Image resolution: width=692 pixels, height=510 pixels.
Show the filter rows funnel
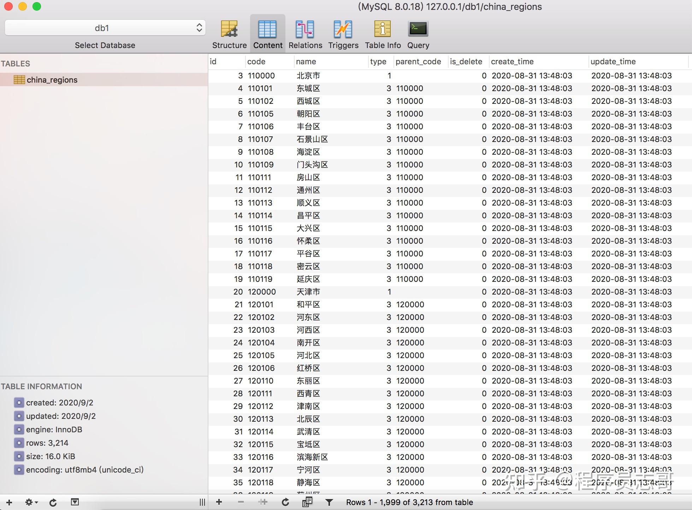[x=329, y=502]
